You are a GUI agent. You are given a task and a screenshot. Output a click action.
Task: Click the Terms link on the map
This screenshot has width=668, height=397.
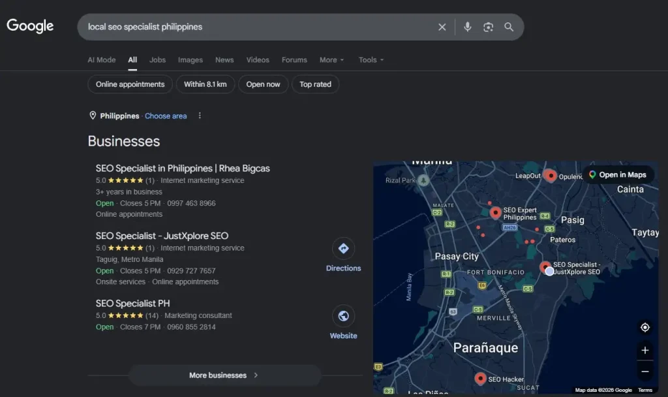click(x=645, y=390)
